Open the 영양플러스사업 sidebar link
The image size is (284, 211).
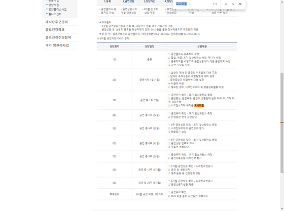[x=57, y=10]
